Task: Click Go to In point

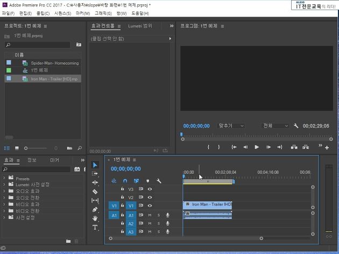Action: pyautogui.click(x=234, y=147)
